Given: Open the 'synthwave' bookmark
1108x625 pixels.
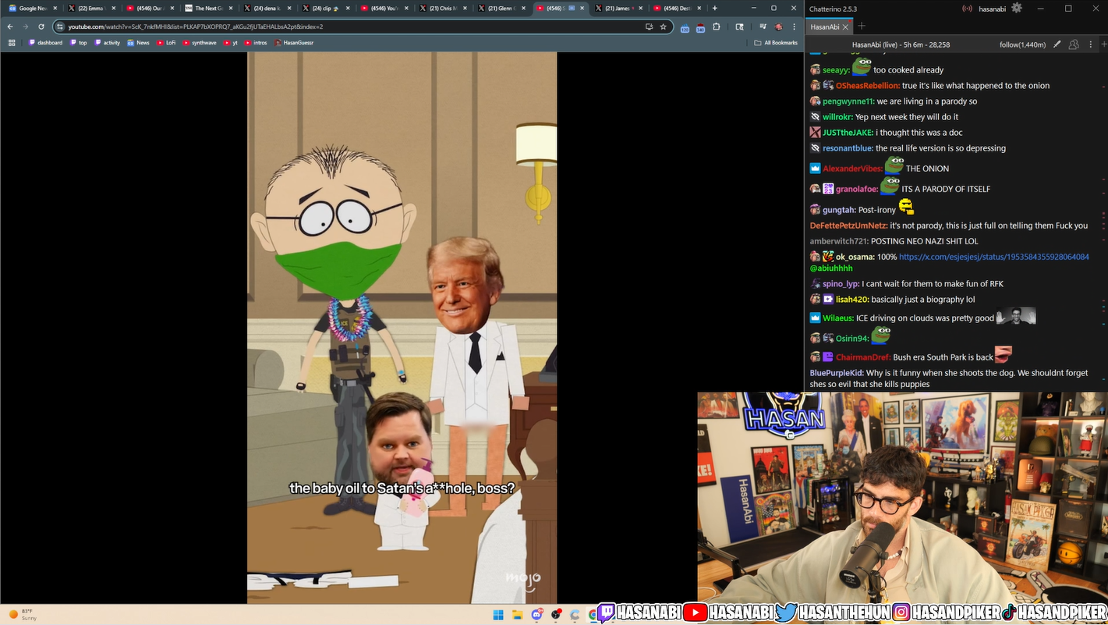Looking at the screenshot, I should pos(200,43).
